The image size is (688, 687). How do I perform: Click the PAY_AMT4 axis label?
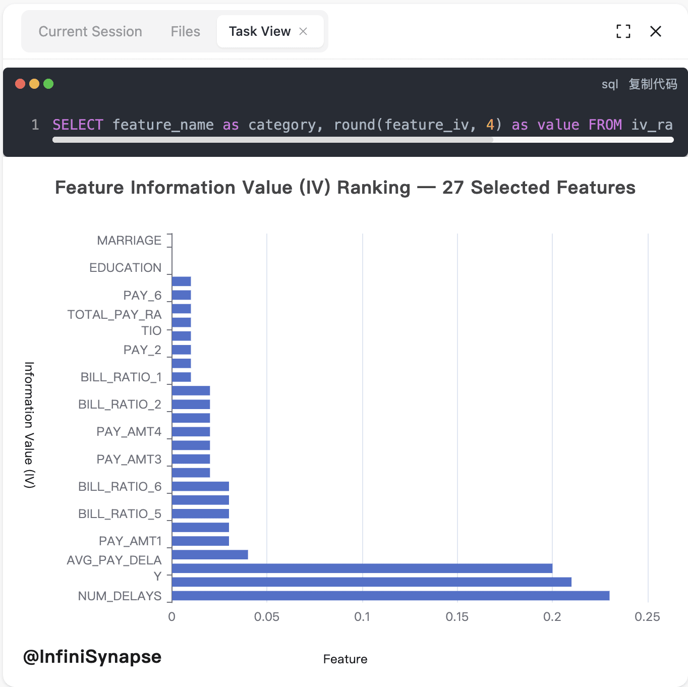tap(129, 432)
